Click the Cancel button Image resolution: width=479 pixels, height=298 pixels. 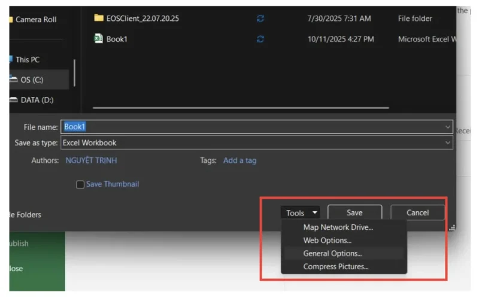click(417, 213)
